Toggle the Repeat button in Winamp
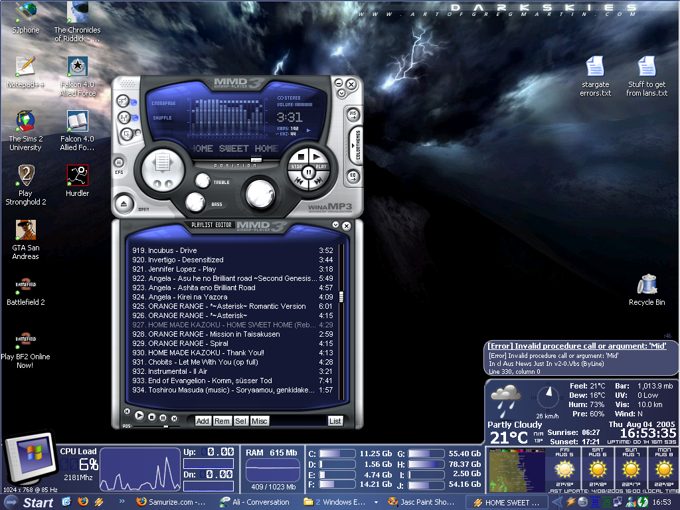This screenshot has height=510, width=680. pos(127,133)
